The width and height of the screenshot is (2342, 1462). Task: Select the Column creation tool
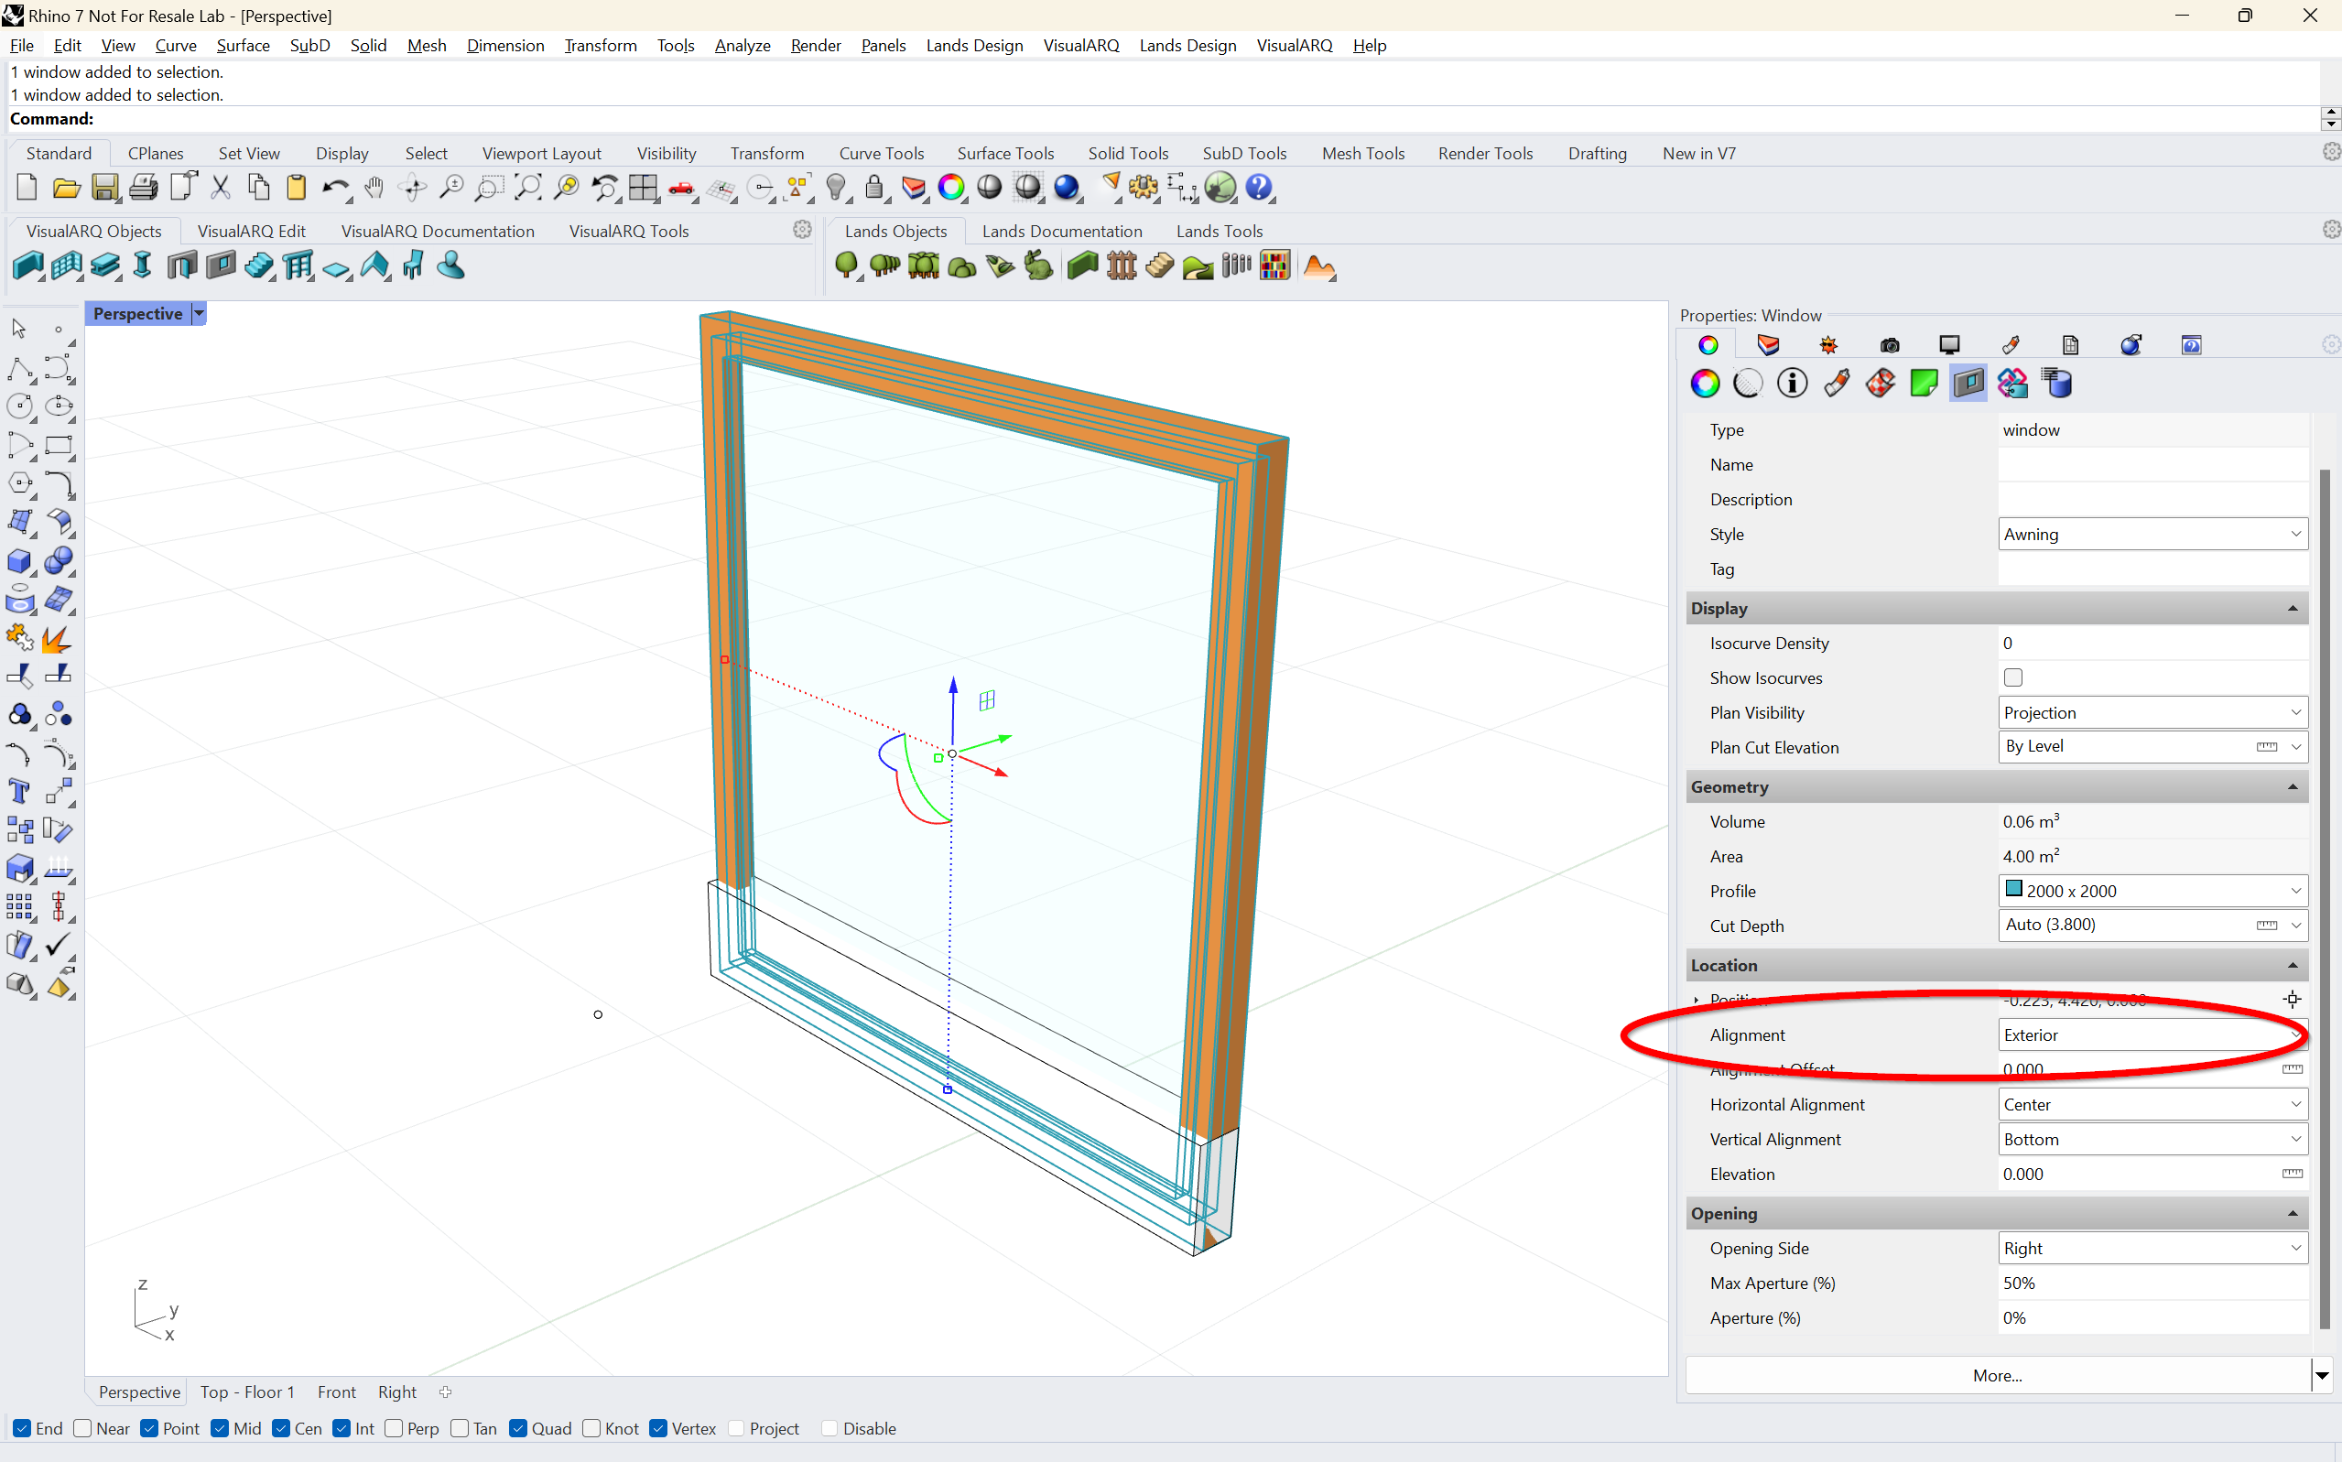point(142,265)
